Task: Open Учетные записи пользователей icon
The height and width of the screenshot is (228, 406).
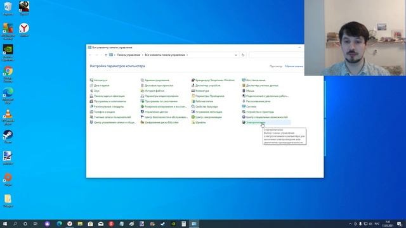Action: coord(91,117)
